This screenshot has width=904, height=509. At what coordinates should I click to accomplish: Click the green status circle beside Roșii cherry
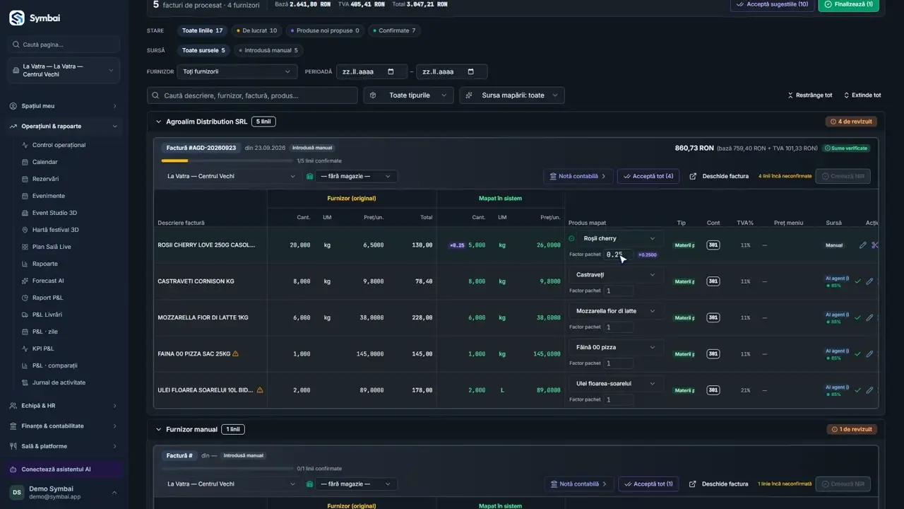pos(571,238)
